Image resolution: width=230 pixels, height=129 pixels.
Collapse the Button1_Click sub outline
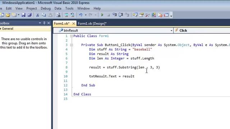[72, 45]
